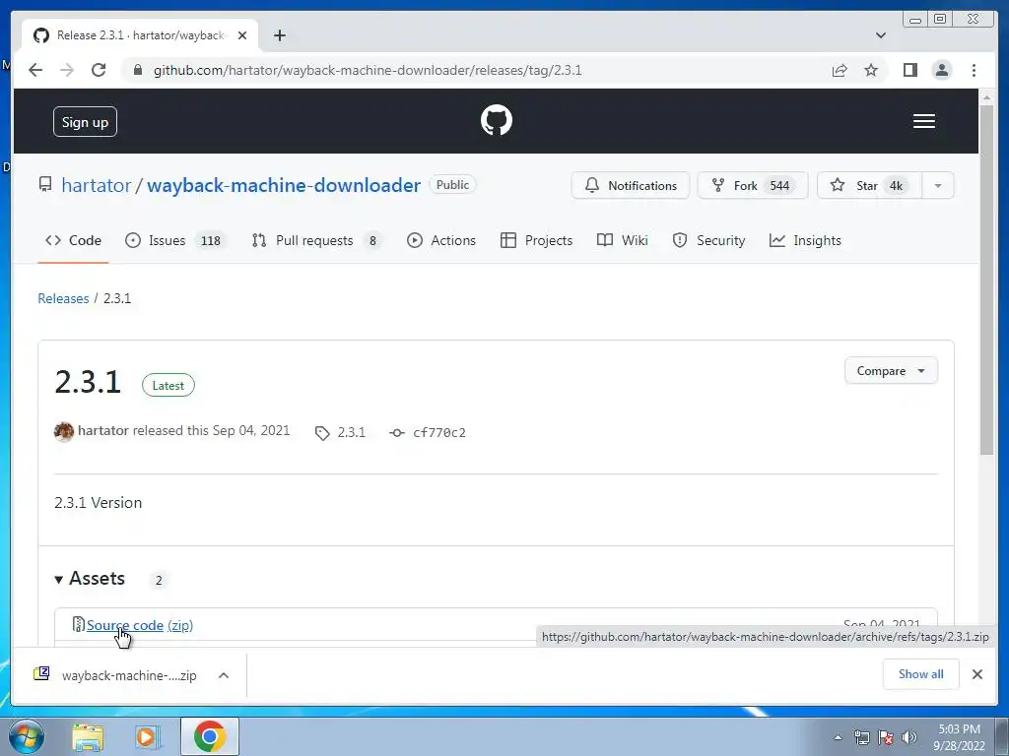Click the site lock icon
This screenshot has height=756, width=1009.
click(138, 70)
